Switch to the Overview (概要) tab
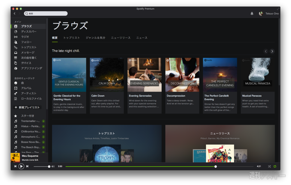 (55, 38)
